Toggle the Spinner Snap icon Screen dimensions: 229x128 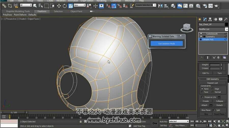pyautogui.click(x=125, y=6)
